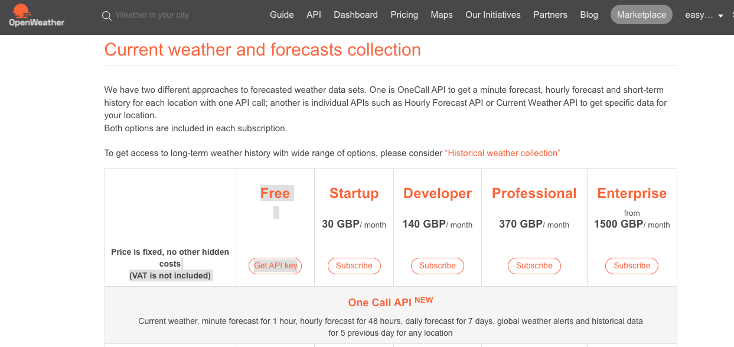Click the 'One Call API NEW' heading
The height and width of the screenshot is (347, 734).
[x=391, y=302]
